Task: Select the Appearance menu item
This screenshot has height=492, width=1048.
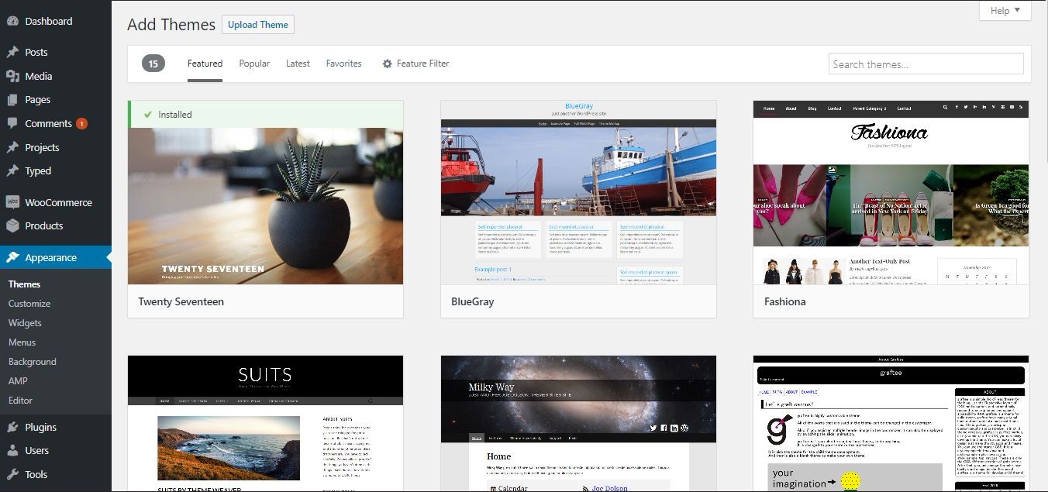Action: 56,258
